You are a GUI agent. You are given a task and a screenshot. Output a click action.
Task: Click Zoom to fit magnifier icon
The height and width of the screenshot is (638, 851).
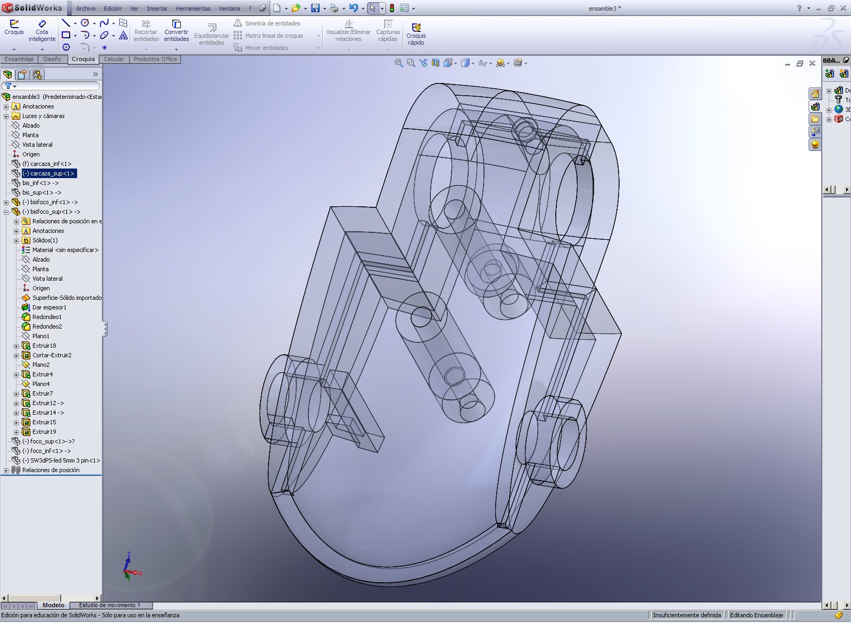click(398, 63)
